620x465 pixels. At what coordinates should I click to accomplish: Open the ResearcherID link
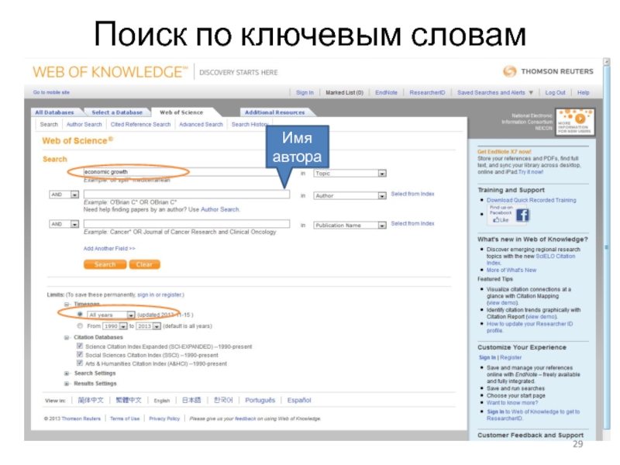coord(427,92)
